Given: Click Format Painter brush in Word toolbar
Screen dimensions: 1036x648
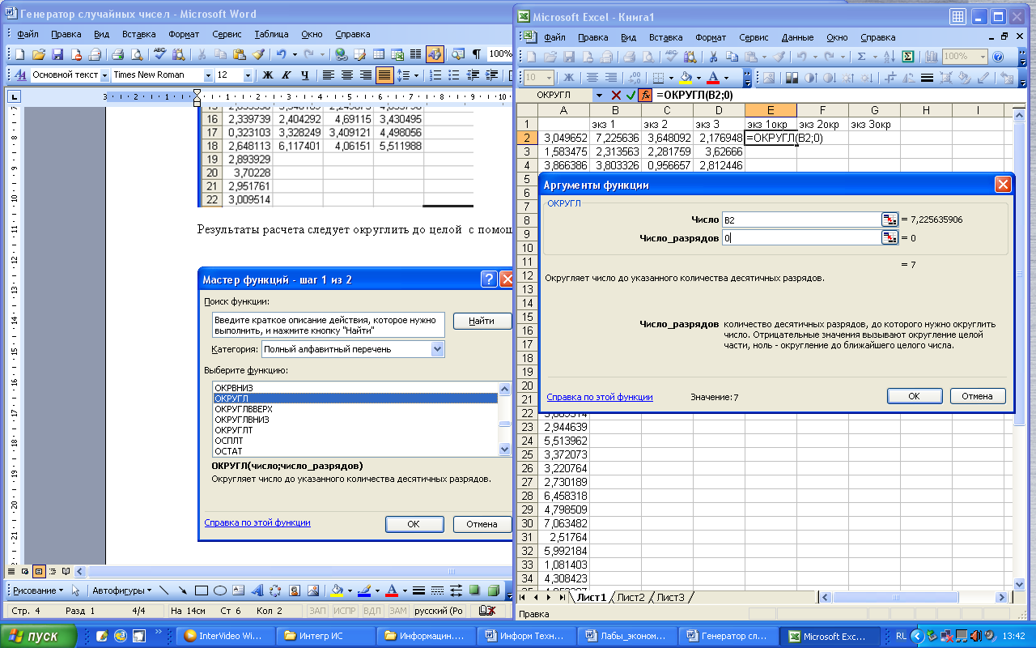Looking at the screenshot, I should (x=258, y=54).
